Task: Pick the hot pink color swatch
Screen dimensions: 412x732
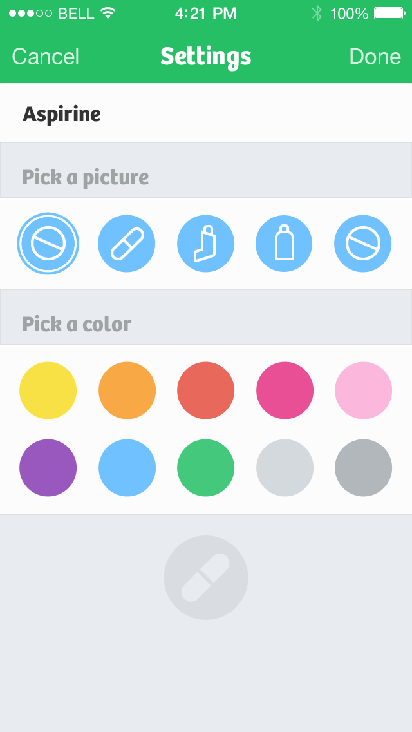Action: 285,390
